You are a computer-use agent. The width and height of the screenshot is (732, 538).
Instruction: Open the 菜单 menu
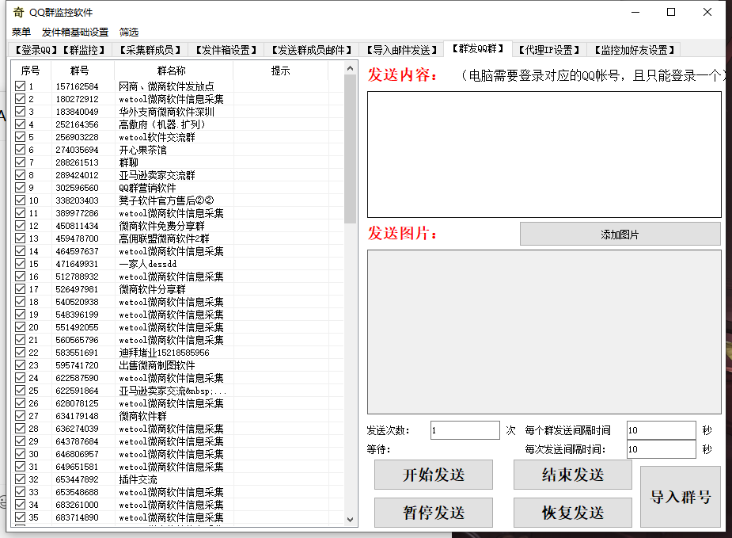21,32
